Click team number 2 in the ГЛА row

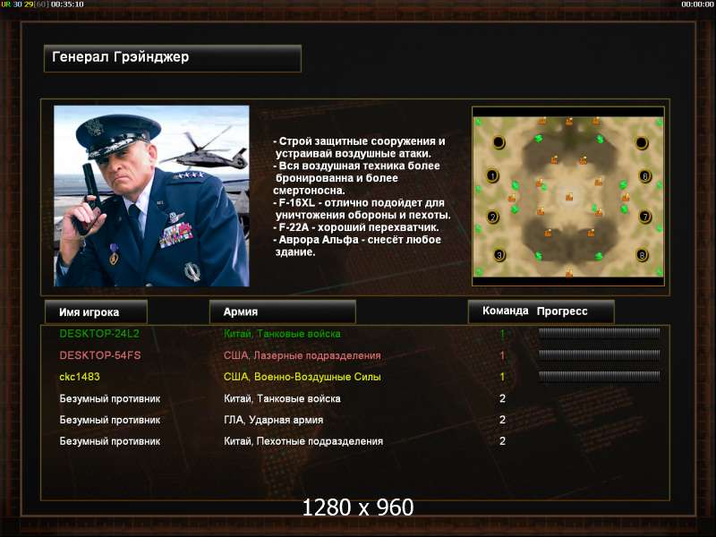[502, 420]
